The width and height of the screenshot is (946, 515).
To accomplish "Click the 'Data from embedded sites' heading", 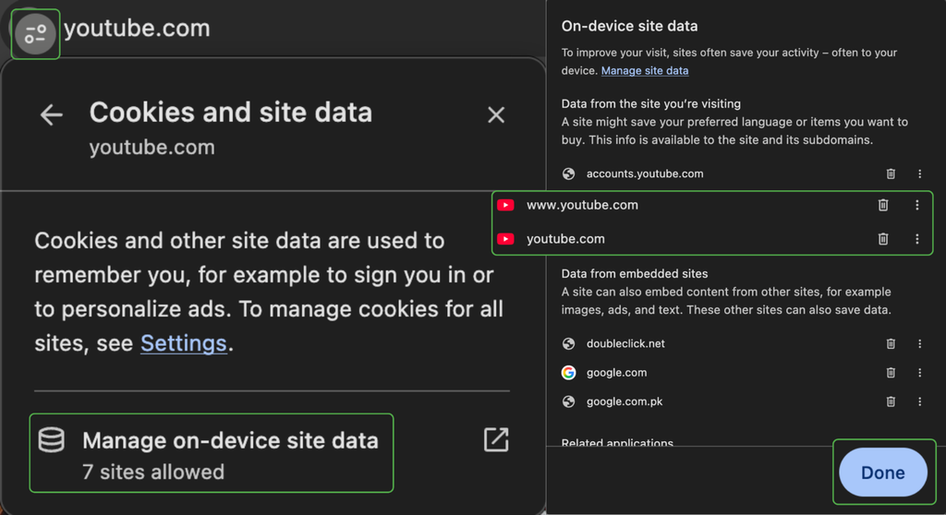I will click(x=634, y=274).
